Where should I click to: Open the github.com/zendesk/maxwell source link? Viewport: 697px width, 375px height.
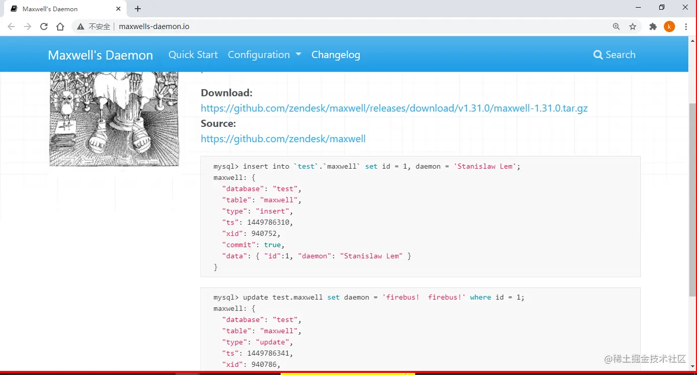tap(283, 139)
